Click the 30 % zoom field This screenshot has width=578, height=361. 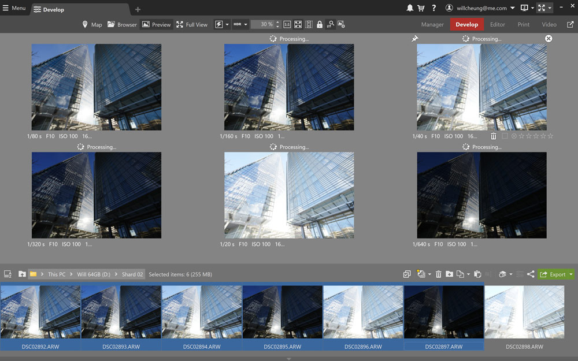263,24
